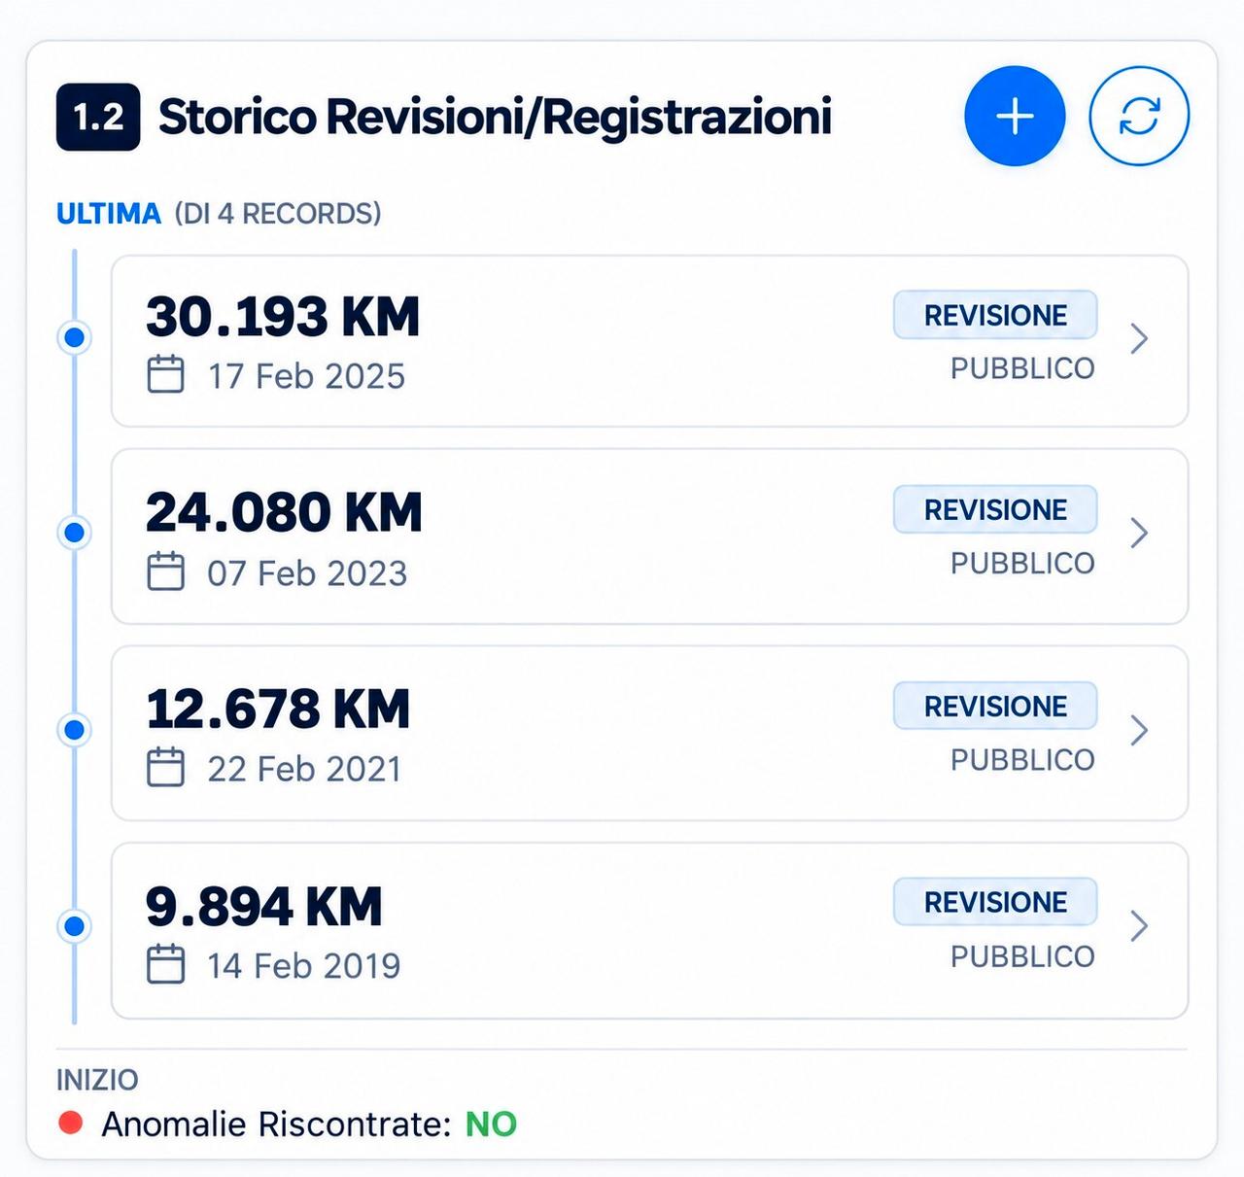Click the 1.2 section number badge

pyautogui.click(x=98, y=118)
